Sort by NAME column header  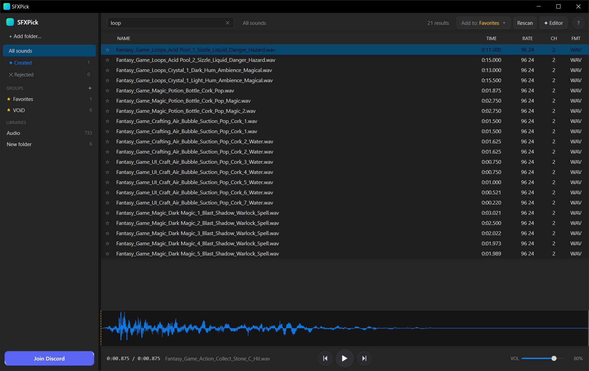click(124, 38)
